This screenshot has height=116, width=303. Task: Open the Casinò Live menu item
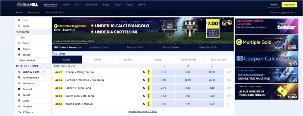(91, 5)
